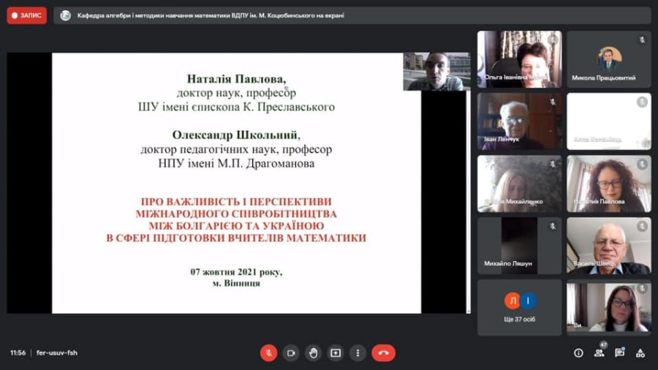658x370 pixels.
Task: Select Любов Михайленко video tile
Action: pyautogui.click(x=520, y=184)
